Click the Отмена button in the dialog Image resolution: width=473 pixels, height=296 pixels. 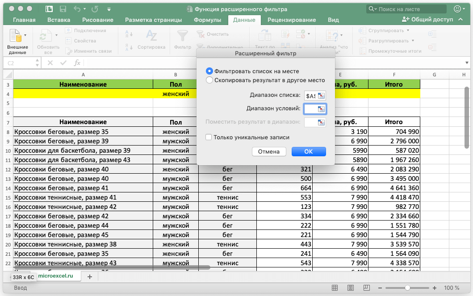pos(269,152)
